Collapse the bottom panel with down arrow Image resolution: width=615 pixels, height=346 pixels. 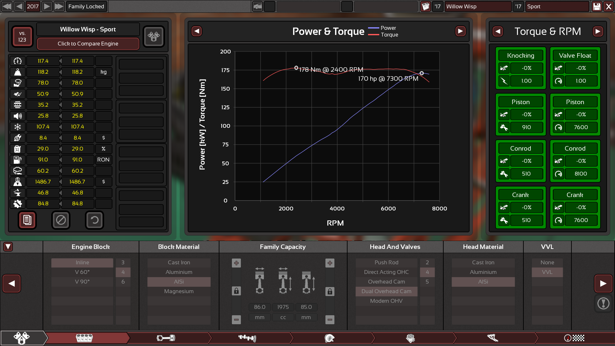pos(8,247)
